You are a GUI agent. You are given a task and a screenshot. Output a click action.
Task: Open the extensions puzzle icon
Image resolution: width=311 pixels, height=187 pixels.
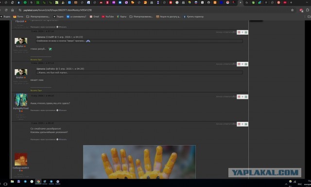point(308,10)
